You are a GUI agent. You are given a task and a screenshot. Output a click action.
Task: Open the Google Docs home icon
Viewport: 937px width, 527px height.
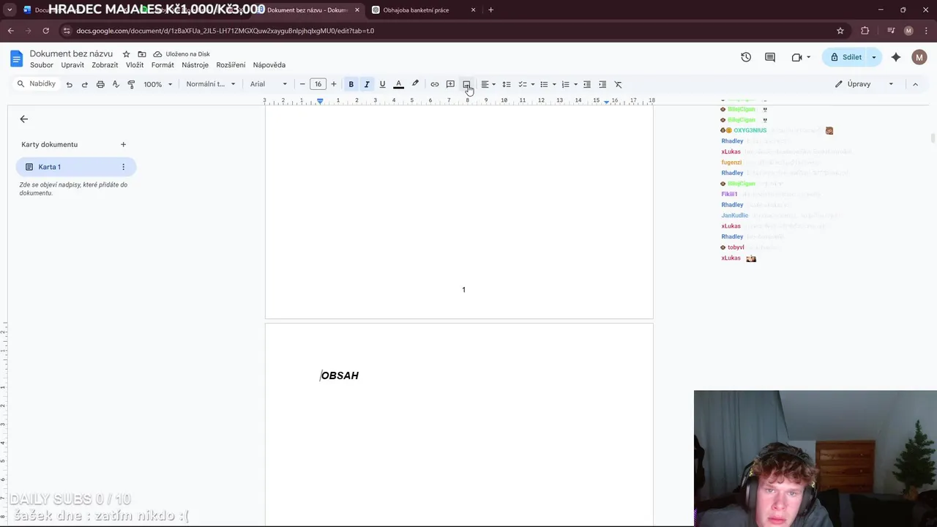click(16, 59)
